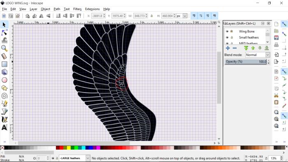This screenshot has height=162, width=288.
Task: Increase opacity with the up stepper
Action: pos(269,60)
